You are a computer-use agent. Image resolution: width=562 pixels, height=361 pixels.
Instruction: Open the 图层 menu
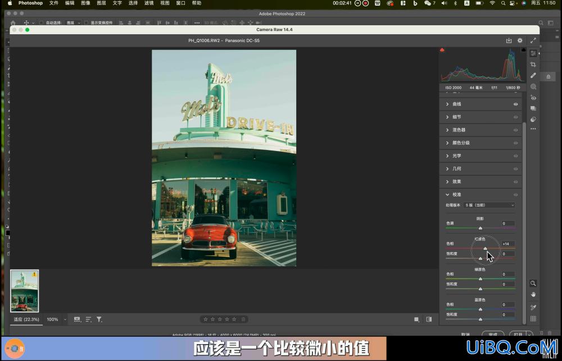(101, 3)
